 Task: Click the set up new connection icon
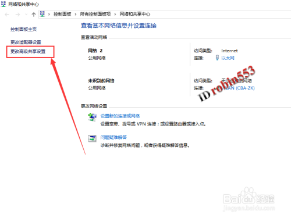pyautogui.click(x=93, y=117)
